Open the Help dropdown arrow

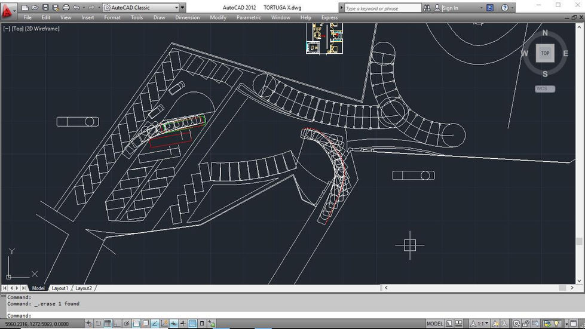pyautogui.click(x=512, y=8)
